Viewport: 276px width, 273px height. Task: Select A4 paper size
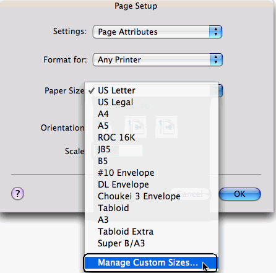(x=152, y=114)
